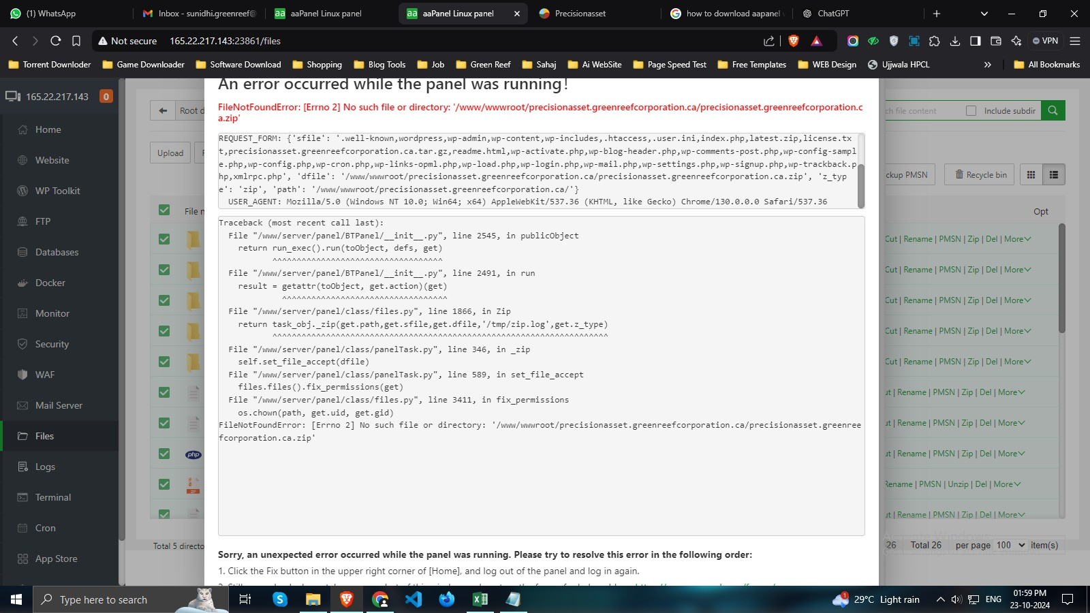
Task: Open the Brave Wallet icon
Action: [996, 41]
